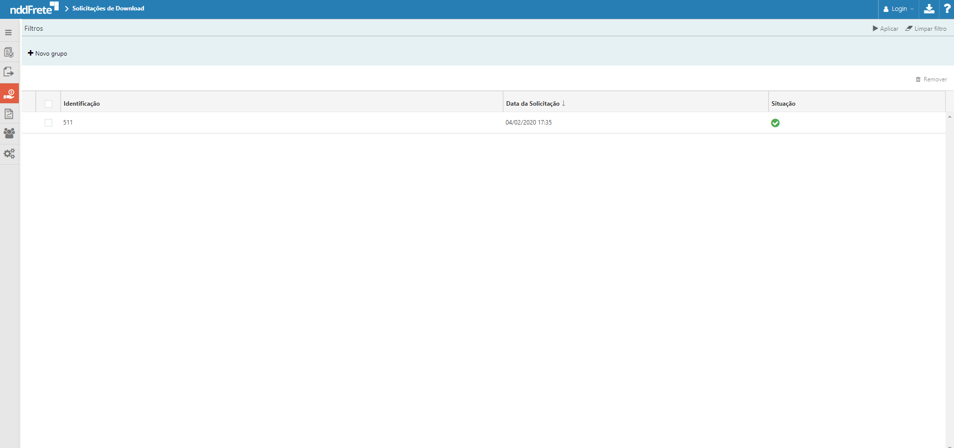954x448 pixels.
Task: Select all rows with header checkbox
Action: tap(48, 104)
